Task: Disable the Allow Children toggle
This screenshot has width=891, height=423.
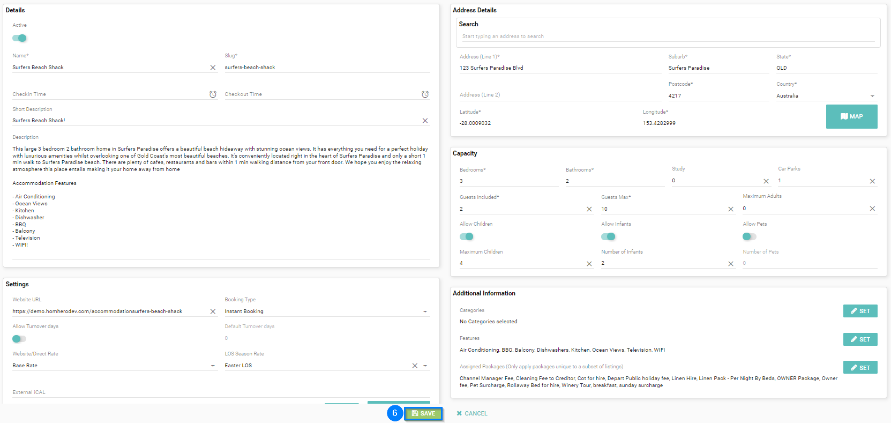Action: click(467, 236)
